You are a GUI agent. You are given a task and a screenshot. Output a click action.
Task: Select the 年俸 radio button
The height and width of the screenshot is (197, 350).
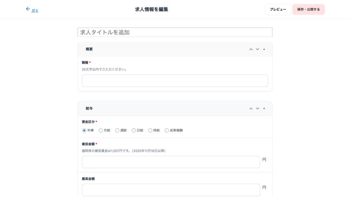[84, 130]
